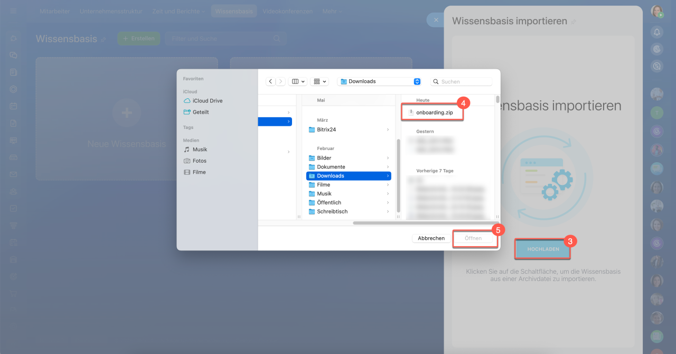Open the chat bubbles icon in left sidebar

click(13, 55)
